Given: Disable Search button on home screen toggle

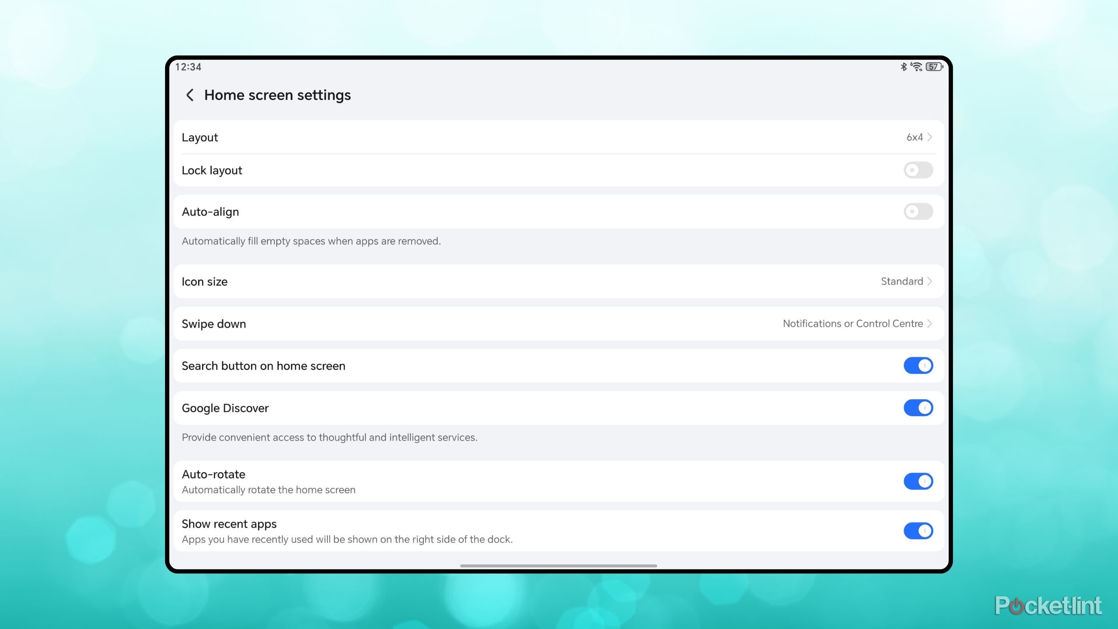Looking at the screenshot, I should point(918,366).
